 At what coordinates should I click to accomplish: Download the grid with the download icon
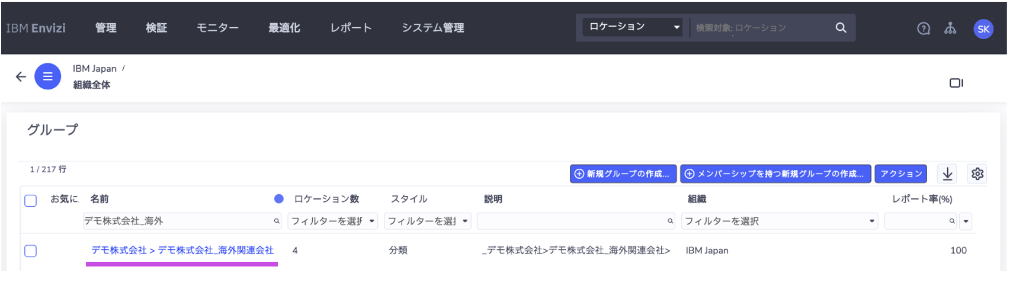coord(947,174)
